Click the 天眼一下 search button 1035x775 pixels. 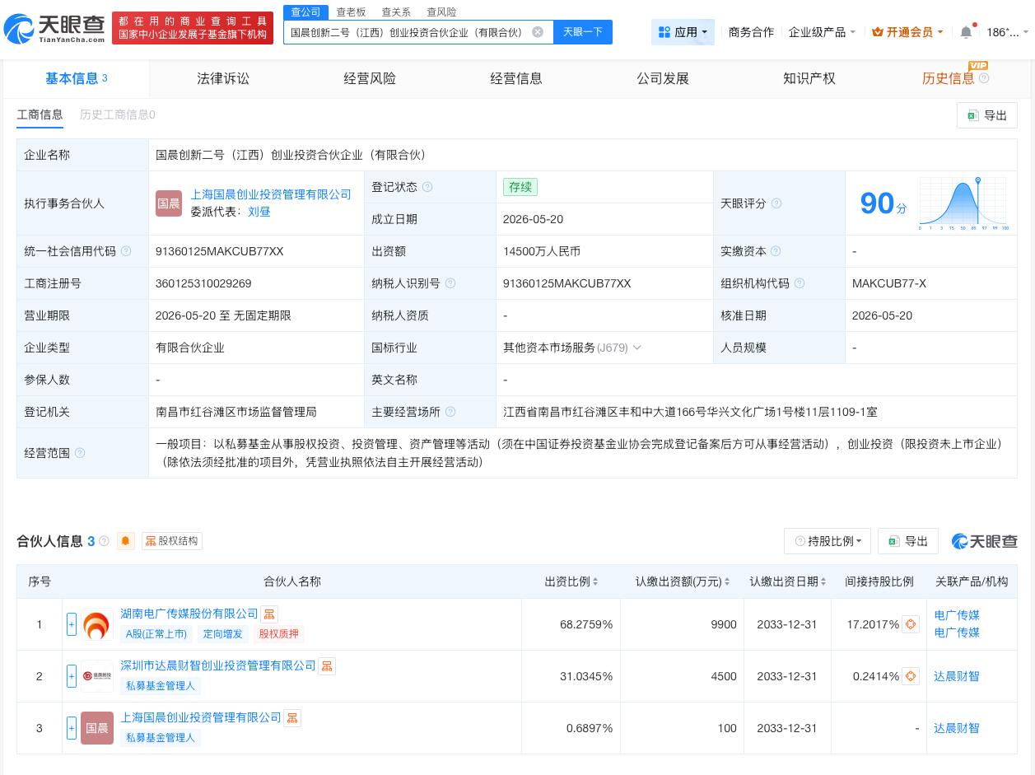(x=583, y=32)
